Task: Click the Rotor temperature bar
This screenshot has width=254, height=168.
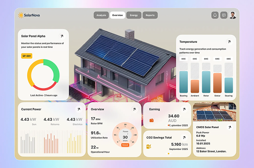Action: 206,82
